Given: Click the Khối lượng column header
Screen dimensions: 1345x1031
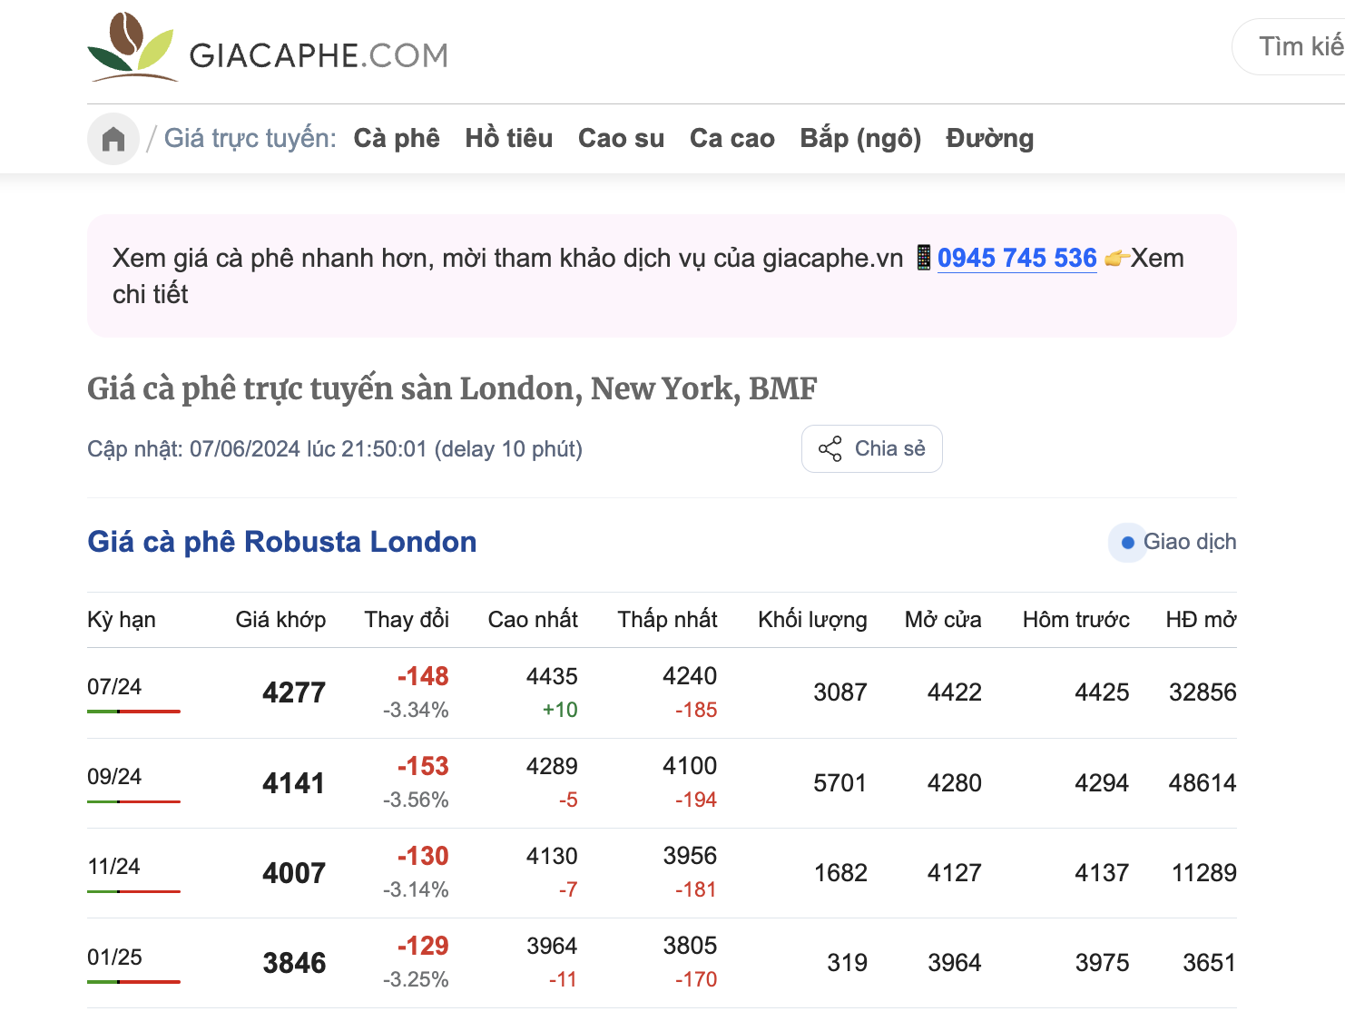Looking at the screenshot, I should coord(812,620).
